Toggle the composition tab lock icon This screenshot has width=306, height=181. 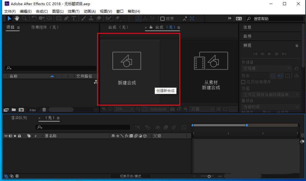click(151, 27)
